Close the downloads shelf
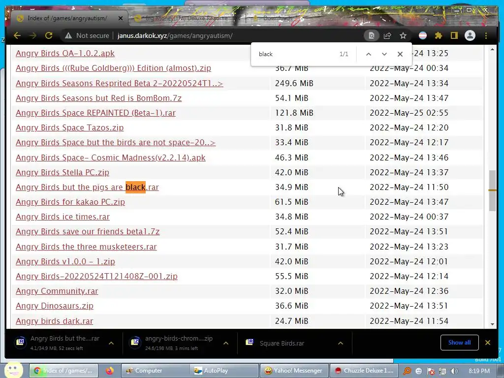This screenshot has width=504, height=378. click(488, 343)
